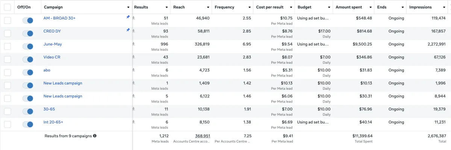
Task: Check the select-all checkbox in header
Action: [8, 7]
